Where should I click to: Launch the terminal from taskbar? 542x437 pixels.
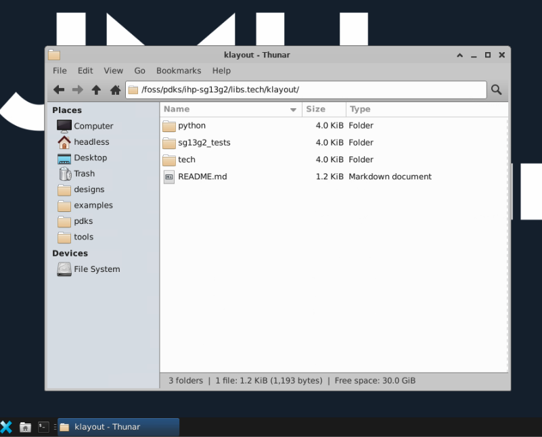coord(43,428)
